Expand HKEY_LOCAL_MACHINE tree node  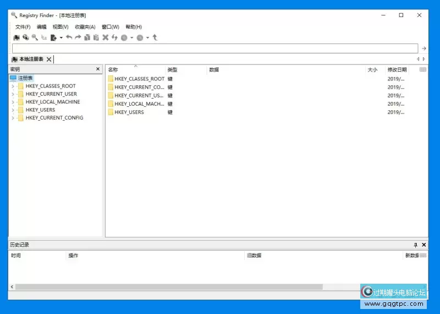(13, 102)
